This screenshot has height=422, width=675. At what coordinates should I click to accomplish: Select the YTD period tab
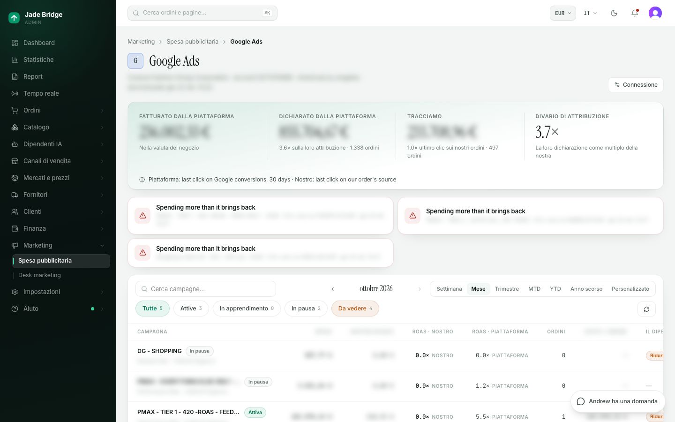555,289
